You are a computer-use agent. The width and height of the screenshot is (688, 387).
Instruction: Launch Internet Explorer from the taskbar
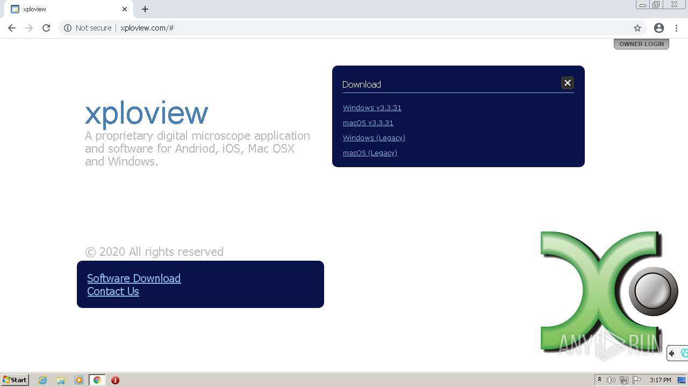(43, 380)
